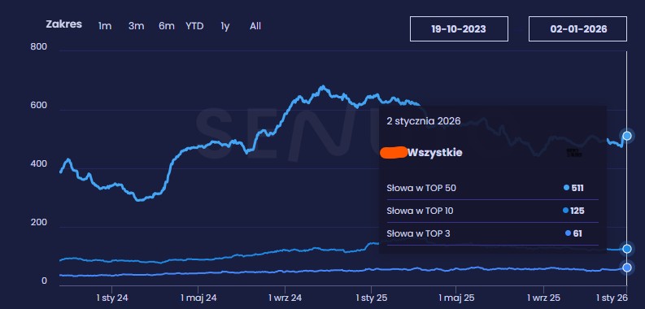Click y-axis label 200
The image size is (645, 309).
pyautogui.click(x=39, y=223)
